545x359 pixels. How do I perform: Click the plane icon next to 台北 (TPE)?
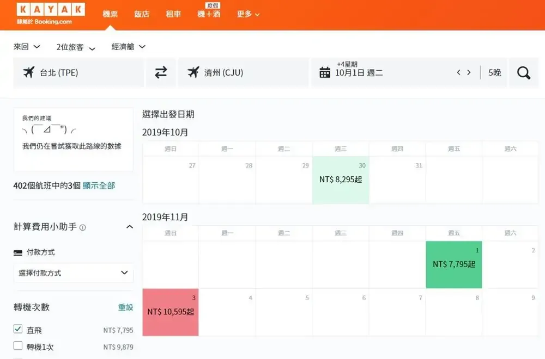tap(29, 72)
